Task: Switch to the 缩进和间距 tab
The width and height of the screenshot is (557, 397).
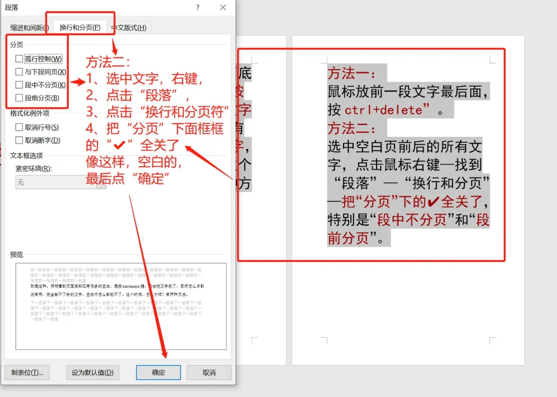Action: [x=29, y=27]
